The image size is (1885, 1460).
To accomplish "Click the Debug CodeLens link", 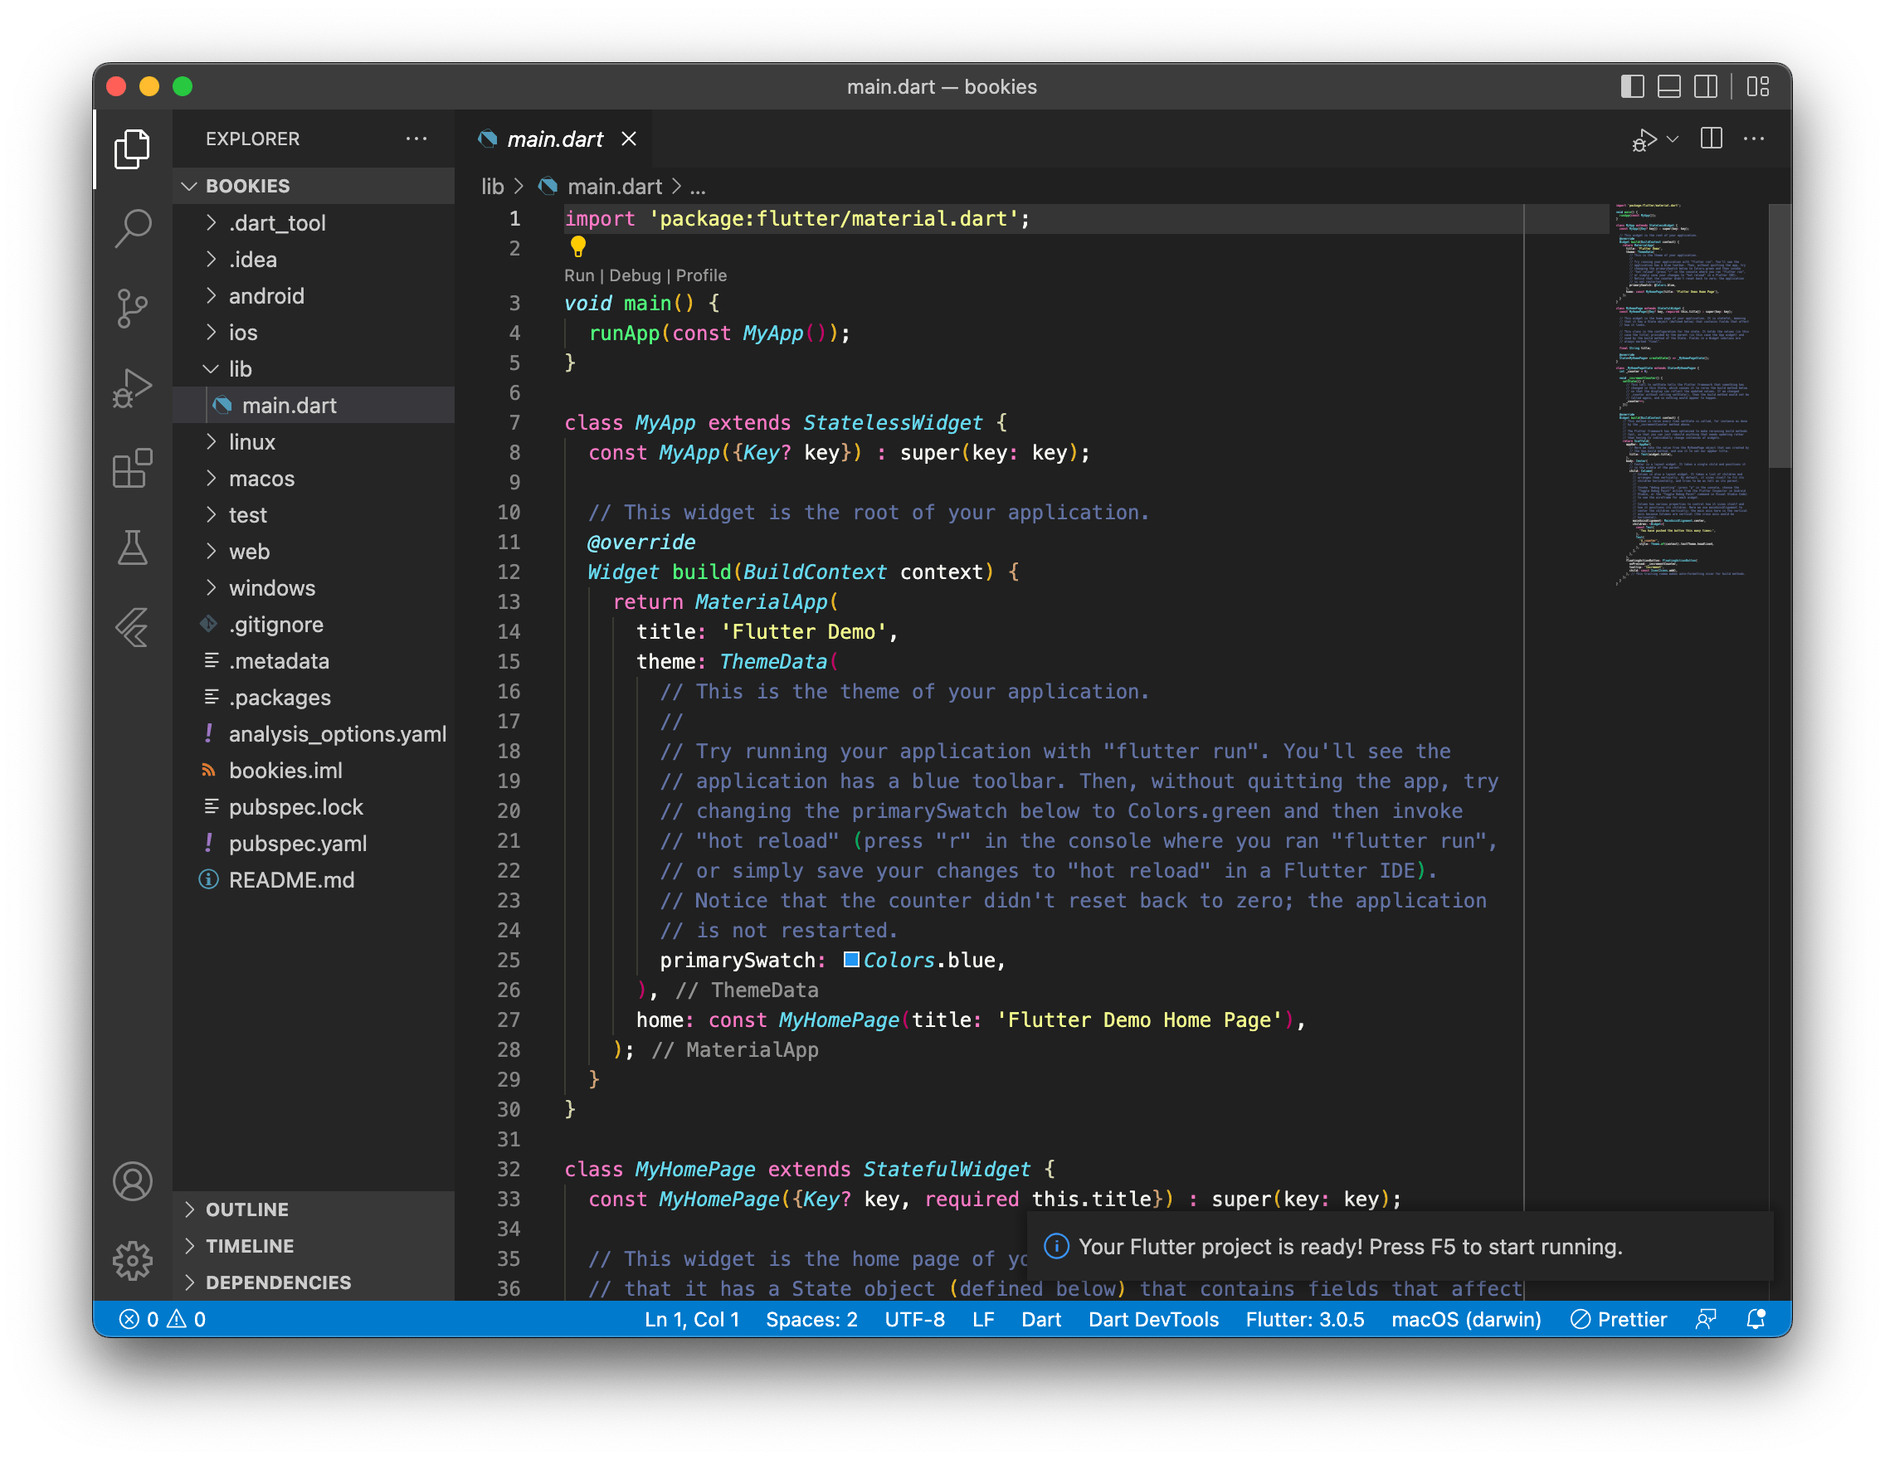I will click(x=636, y=275).
